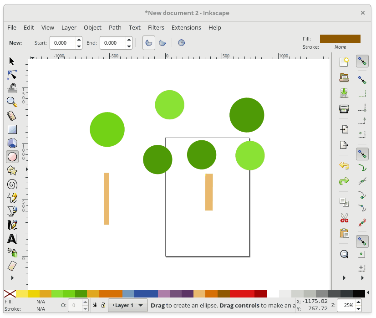Open the Extensions menu
The width and height of the screenshot is (376, 318).
(186, 28)
